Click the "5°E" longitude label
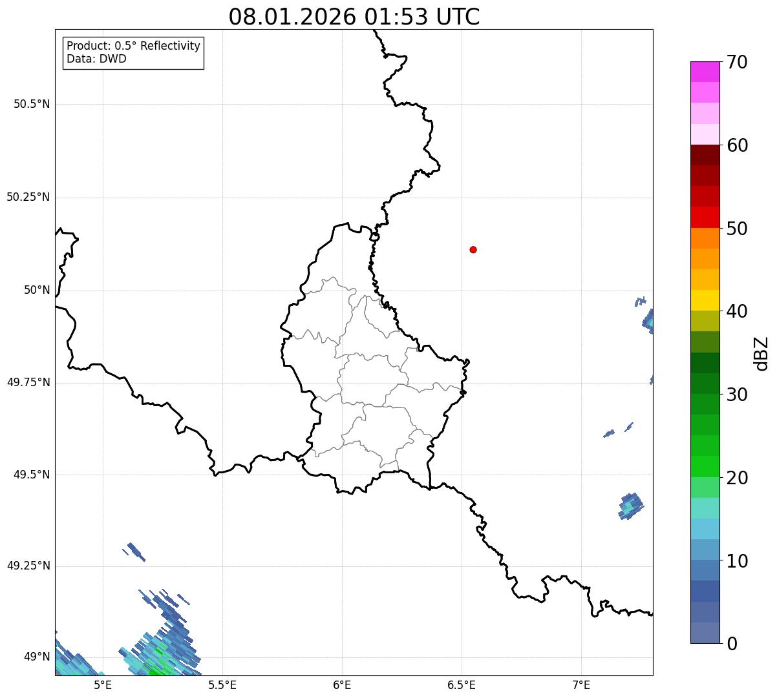Viewport: 777px width, 698px height. click(x=103, y=685)
